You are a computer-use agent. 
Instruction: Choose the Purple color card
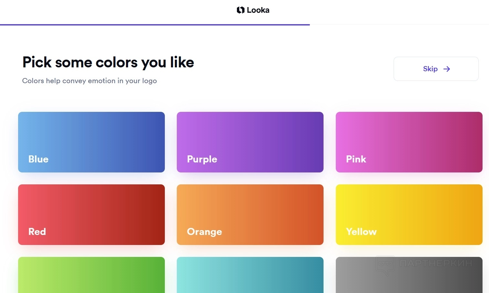[x=250, y=142]
